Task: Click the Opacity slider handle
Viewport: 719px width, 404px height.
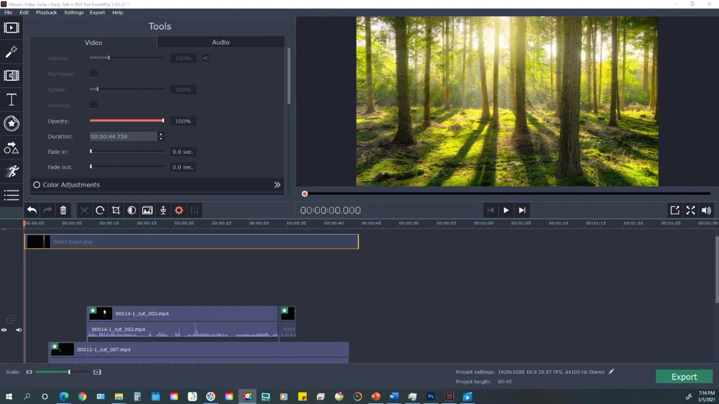Action: [x=163, y=121]
